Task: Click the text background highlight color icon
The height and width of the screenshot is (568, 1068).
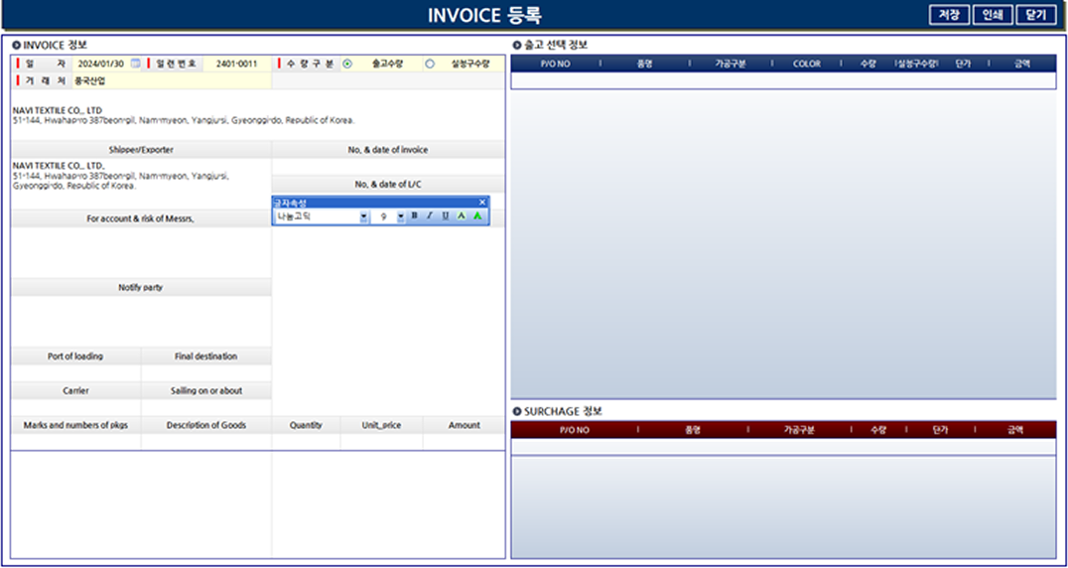Action: point(462,215)
